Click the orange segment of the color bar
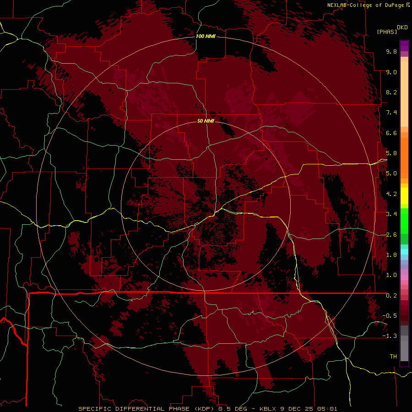Viewport: 412px width, 412px height. (x=404, y=157)
